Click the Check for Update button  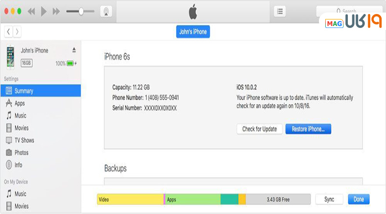[260, 129]
